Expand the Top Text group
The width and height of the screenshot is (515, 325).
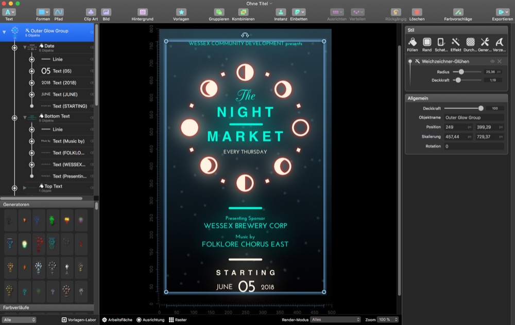click(25, 188)
